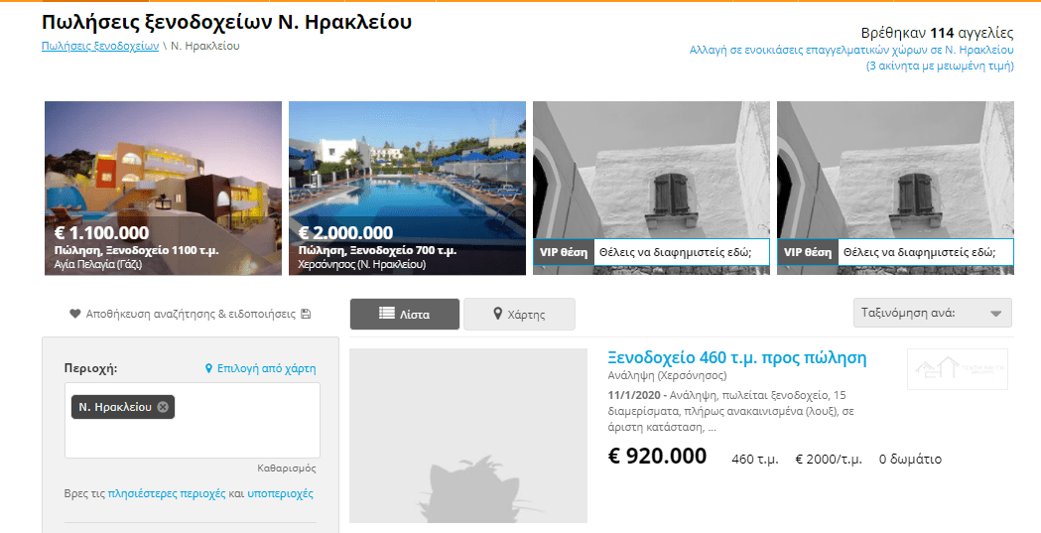Open the 3 ακίνητα με μειωμένη τιμή link

[x=940, y=66]
